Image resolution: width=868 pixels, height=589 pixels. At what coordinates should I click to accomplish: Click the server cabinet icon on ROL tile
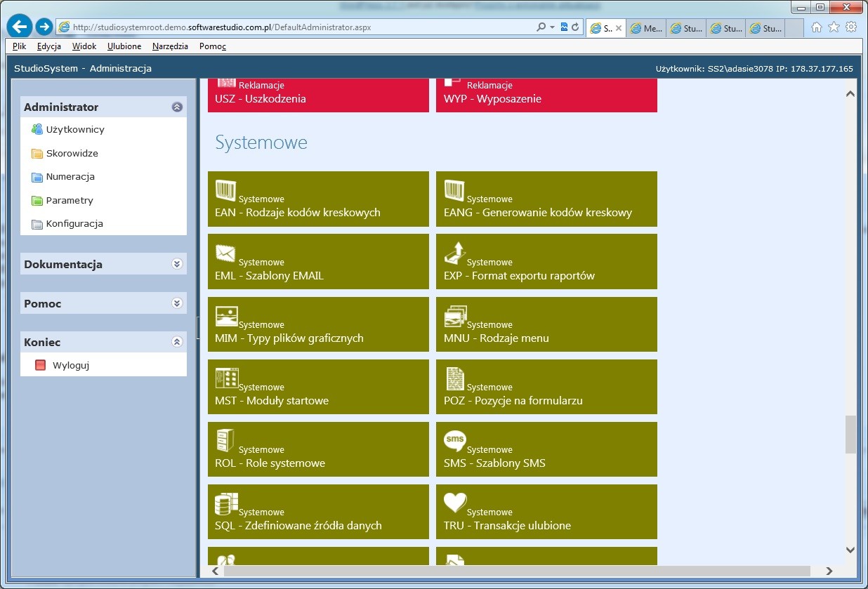click(226, 441)
